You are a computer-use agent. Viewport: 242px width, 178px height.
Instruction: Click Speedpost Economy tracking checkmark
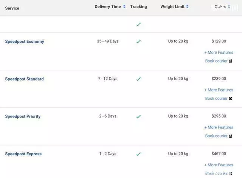pos(138,42)
